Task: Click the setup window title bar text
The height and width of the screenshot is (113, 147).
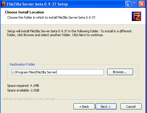Action: (x=37, y=4)
